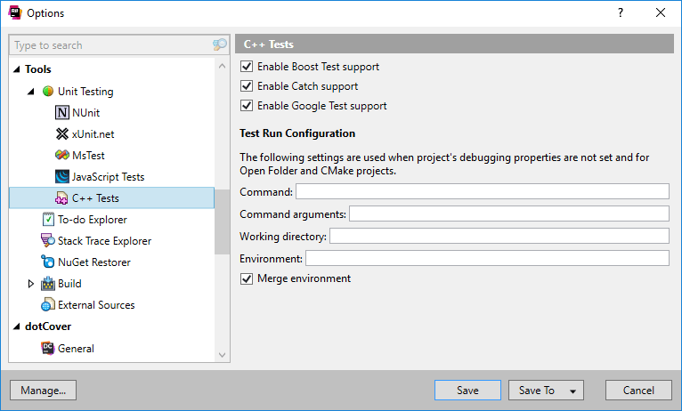Open Stack Trace Explorer icon
Screen dimensions: 682x411
pyautogui.click(x=48, y=241)
